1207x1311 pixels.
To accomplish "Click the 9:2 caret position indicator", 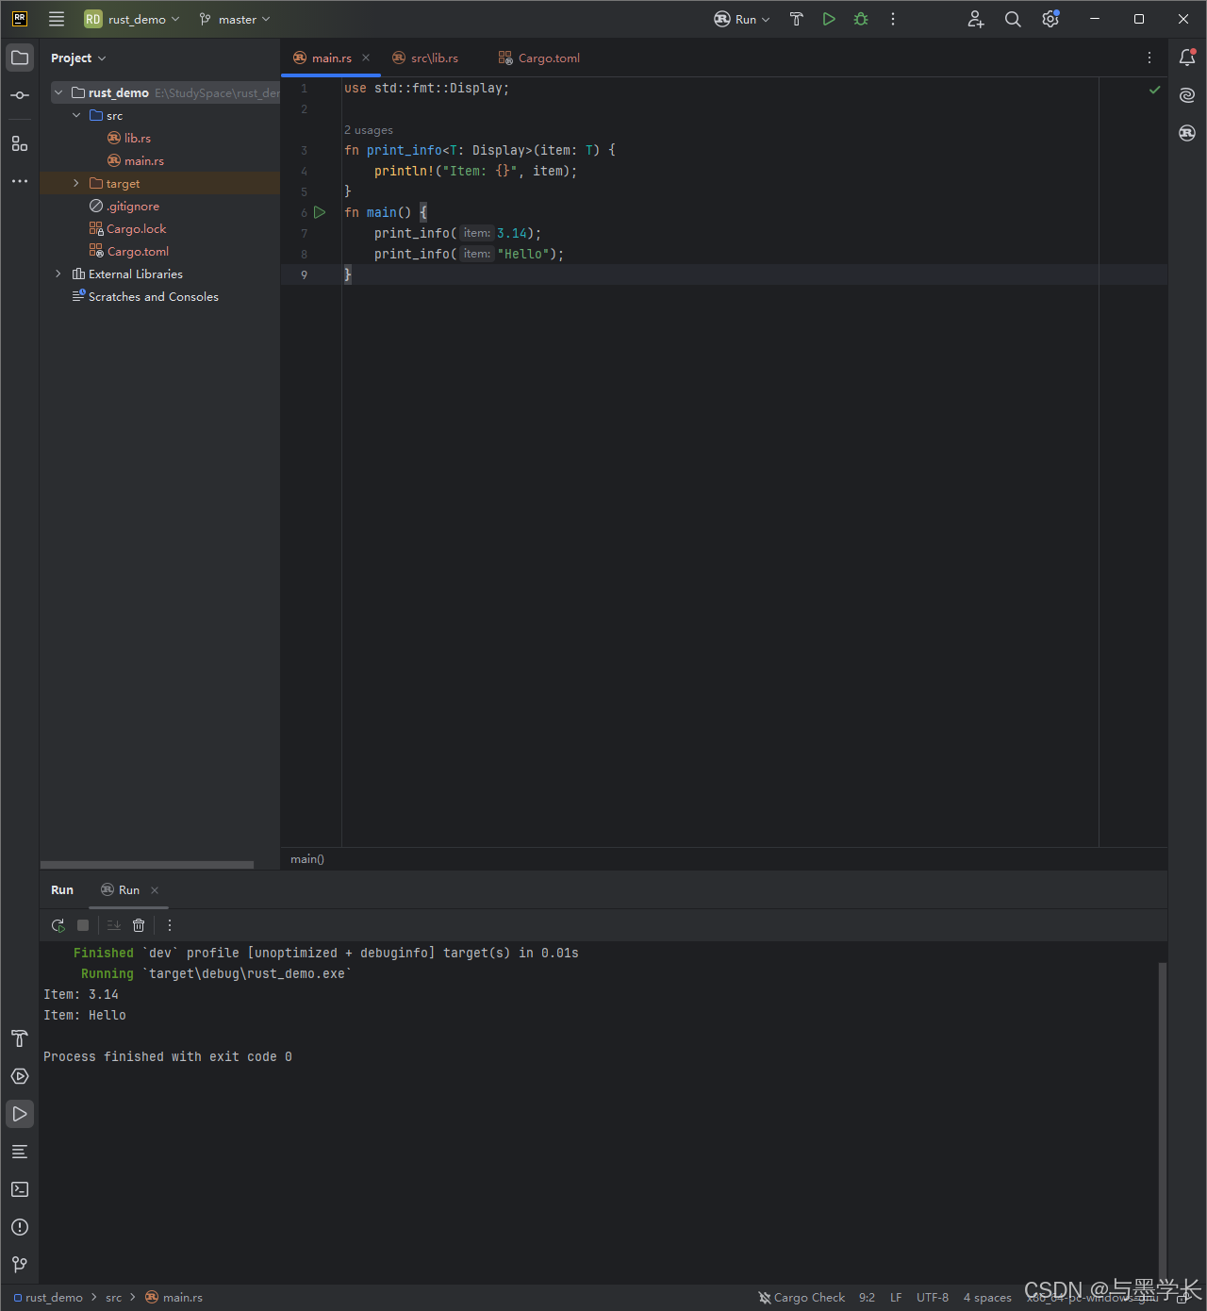I will tap(867, 1297).
